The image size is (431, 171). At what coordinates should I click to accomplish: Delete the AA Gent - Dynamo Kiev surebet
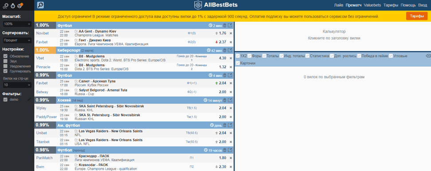(x=224, y=26)
